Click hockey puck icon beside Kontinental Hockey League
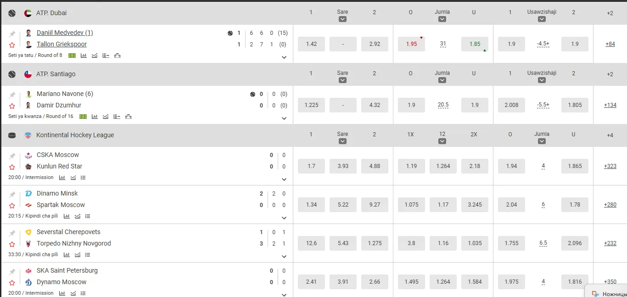This screenshot has width=627, height=297. (12, 135)
